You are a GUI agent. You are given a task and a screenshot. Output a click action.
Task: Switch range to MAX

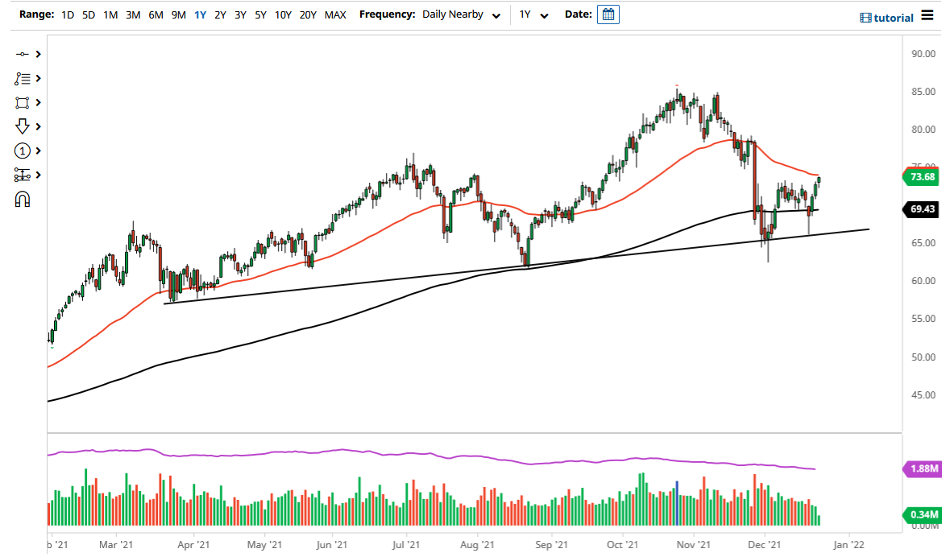pos(335,14)
